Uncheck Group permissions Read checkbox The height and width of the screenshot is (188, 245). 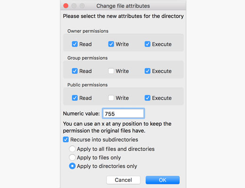[x=75, y=71]
